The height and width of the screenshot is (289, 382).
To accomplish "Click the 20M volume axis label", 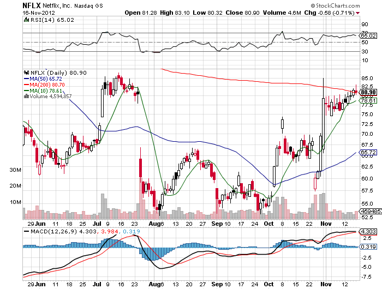I will click(x=15, y=186).
